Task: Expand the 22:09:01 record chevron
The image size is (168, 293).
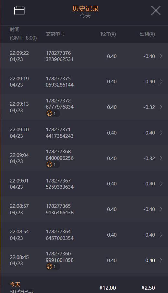Action: (x=161, y=184)
